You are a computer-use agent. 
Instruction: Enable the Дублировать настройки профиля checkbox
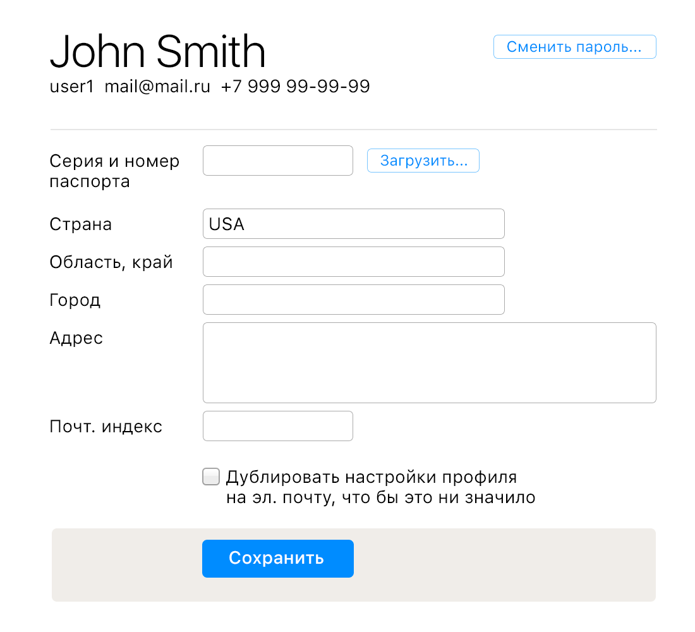pyautogui.click(x=211, y=477)
